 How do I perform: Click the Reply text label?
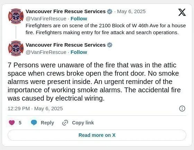47,123
